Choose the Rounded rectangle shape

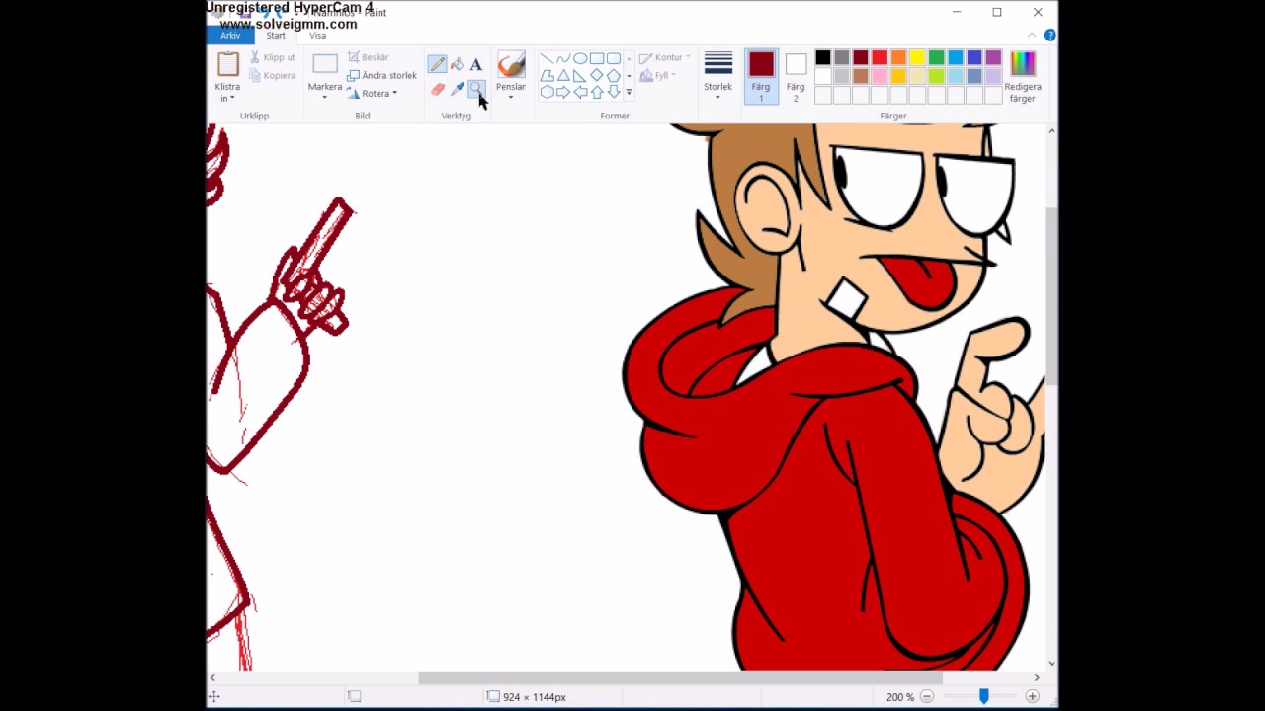tap(614, 58)
